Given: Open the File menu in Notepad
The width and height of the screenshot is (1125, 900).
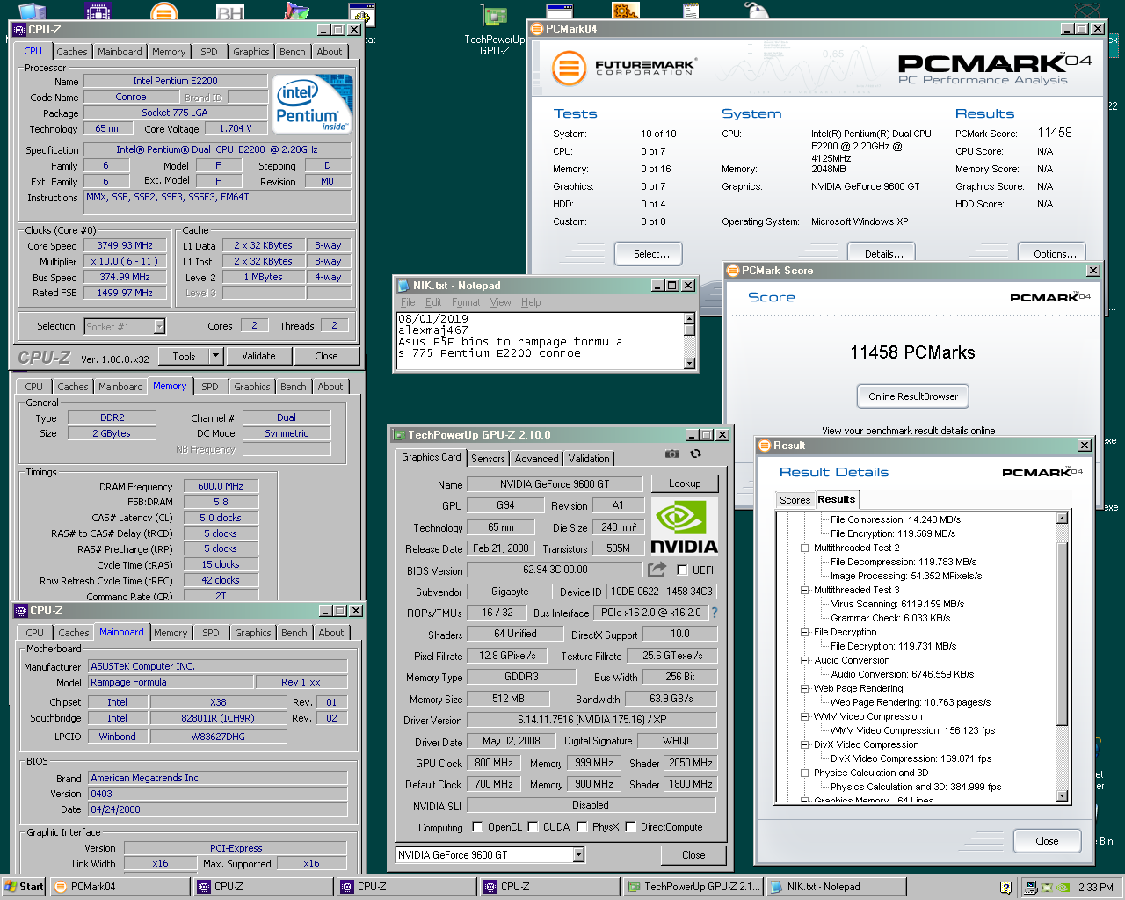Looking at the screenshot, I should tap(408, 302).
